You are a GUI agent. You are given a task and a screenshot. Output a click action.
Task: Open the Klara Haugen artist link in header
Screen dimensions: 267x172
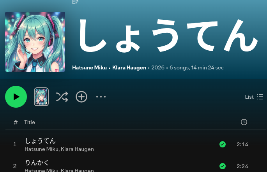click(x=129, y=68)
